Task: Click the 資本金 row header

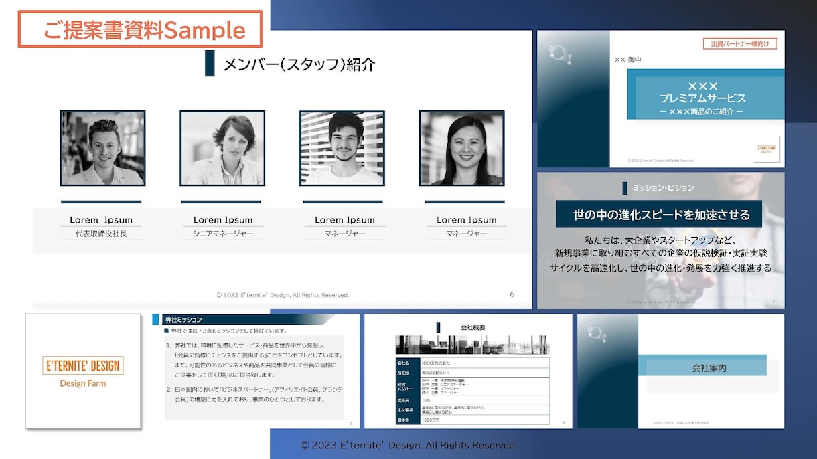Action: click(x=408, y=420)
